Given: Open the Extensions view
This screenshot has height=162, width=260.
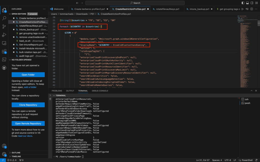Looking at the screenshot, I should 4,51.
